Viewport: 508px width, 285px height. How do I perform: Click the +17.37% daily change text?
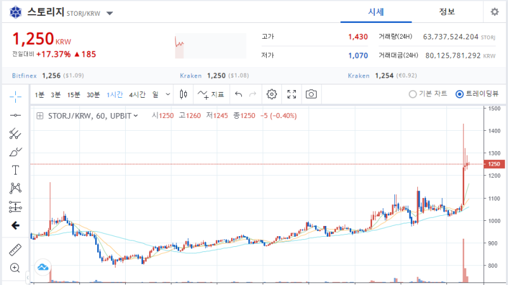pos(53,54)
